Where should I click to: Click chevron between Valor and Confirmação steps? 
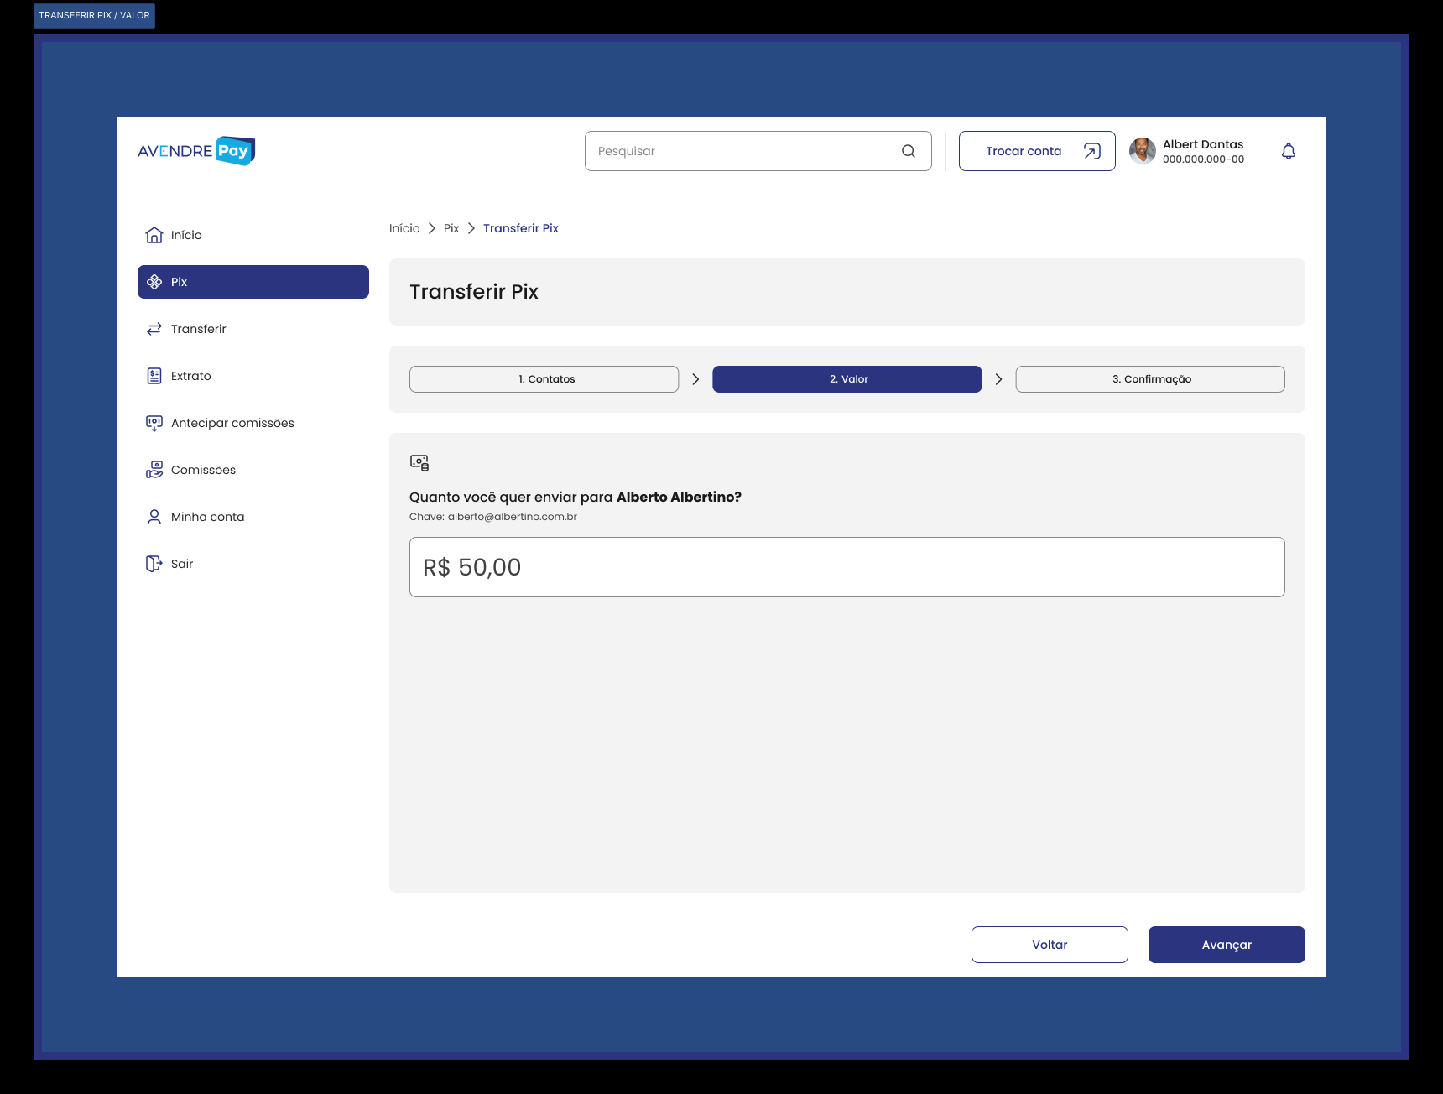[x=998, y=379]
